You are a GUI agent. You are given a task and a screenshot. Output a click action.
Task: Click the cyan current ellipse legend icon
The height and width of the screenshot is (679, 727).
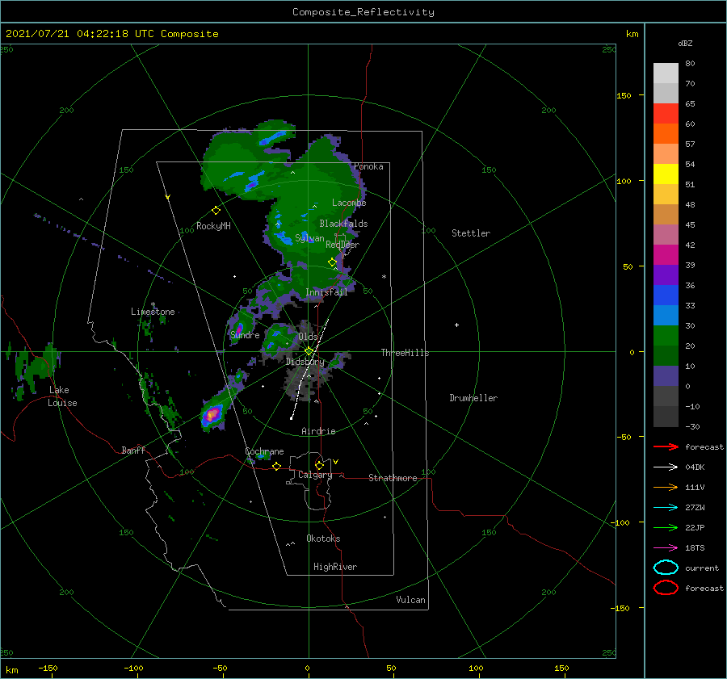666,568
